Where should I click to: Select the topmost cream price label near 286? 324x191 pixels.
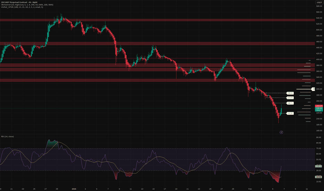(x=290, y=93)
